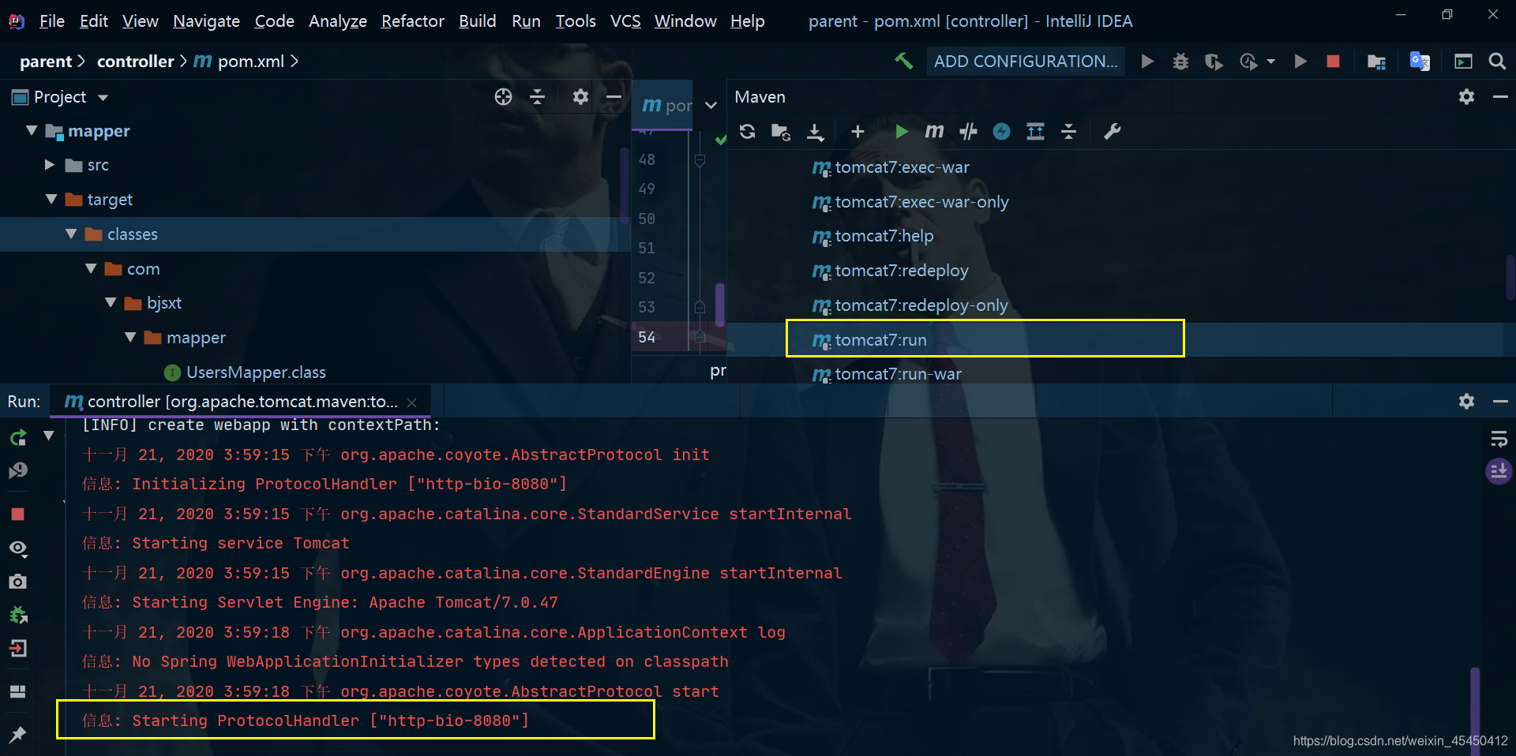Collapse the bjsxt folder
The image size is (1516, 756).
coord(111,302)
